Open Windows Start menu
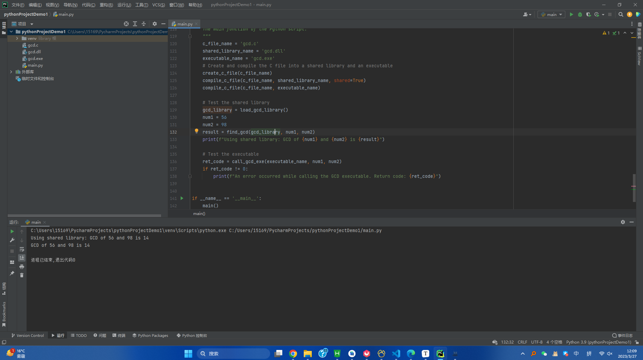This screenshot has width=643, height=360. [188, 353]
